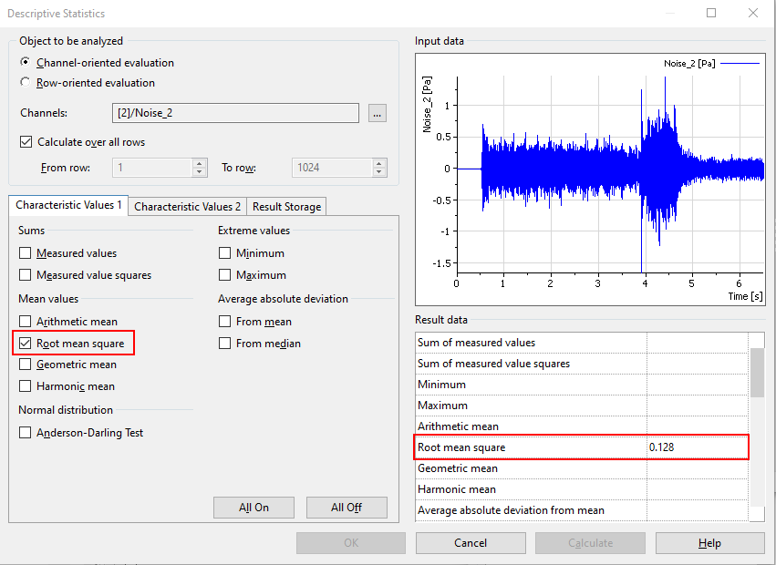This screenshot has height=565, width=776.
Task: Check average deviation From median
Action: click(x=225, y=344)
